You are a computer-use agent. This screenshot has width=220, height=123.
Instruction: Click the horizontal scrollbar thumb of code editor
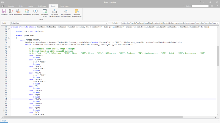tap(93, 117)
